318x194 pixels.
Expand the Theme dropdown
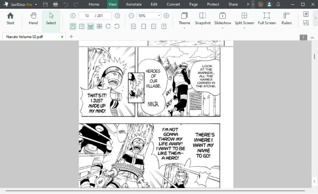184,28
